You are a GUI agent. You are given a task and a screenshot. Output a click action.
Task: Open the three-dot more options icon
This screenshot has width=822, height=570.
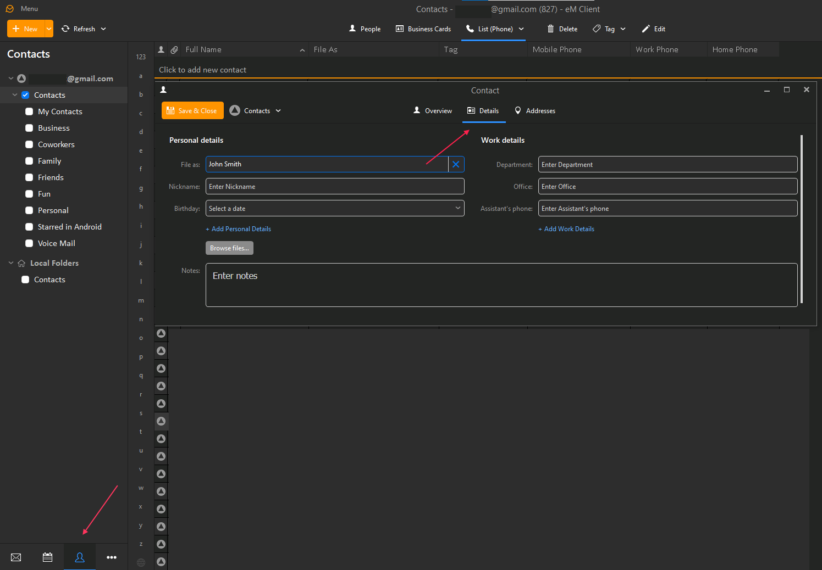coord(112,557)
